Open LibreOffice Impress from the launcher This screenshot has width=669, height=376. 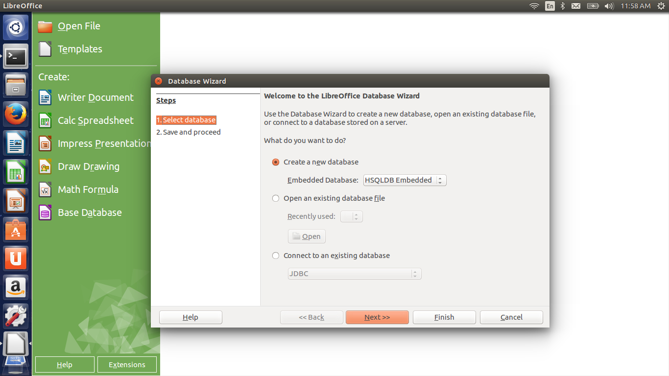(x=16, y=201)
